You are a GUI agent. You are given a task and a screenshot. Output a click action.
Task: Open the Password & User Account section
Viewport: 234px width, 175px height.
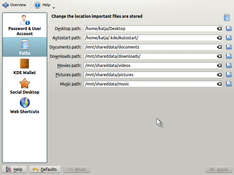point(25,25)
